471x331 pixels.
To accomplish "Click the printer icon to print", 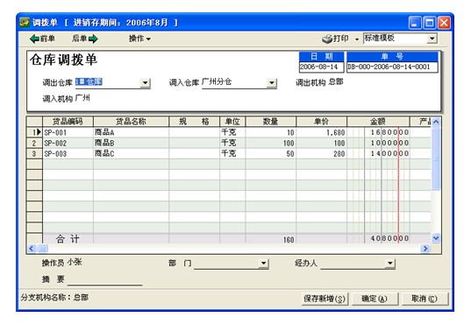I will 327,39.
